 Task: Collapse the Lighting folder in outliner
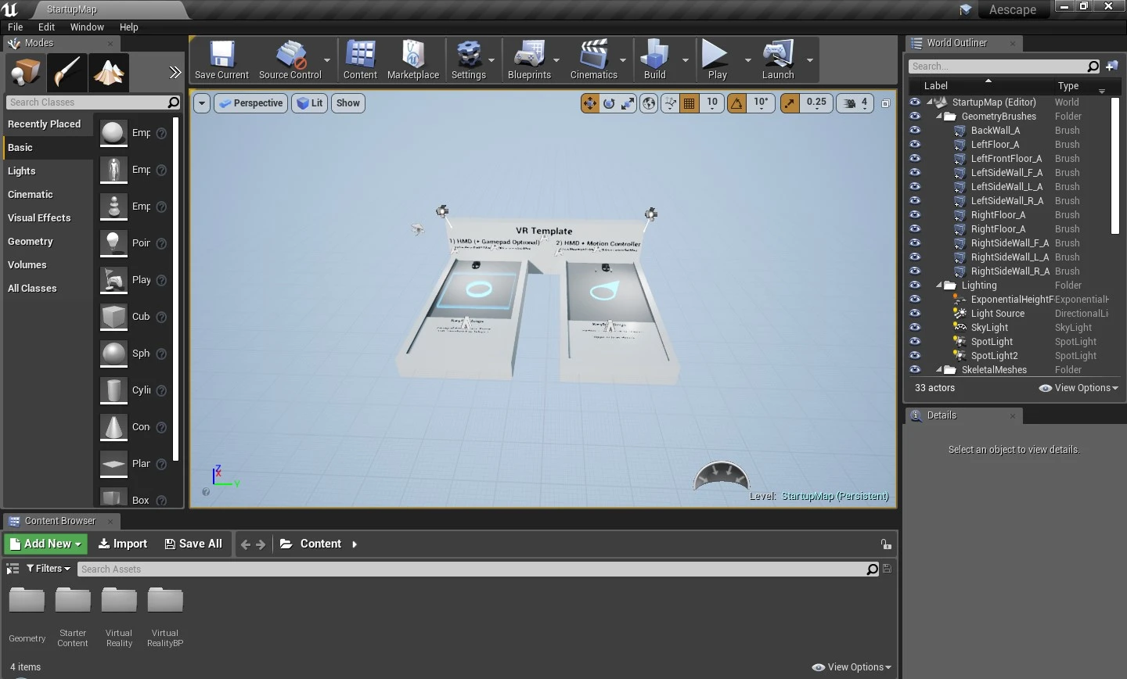click(939, 286)
